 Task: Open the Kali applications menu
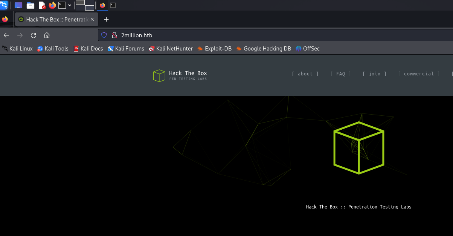(4, 5)
